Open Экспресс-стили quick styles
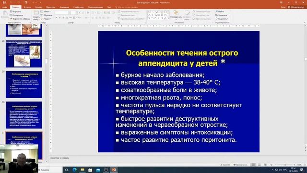 coord(187,15)
